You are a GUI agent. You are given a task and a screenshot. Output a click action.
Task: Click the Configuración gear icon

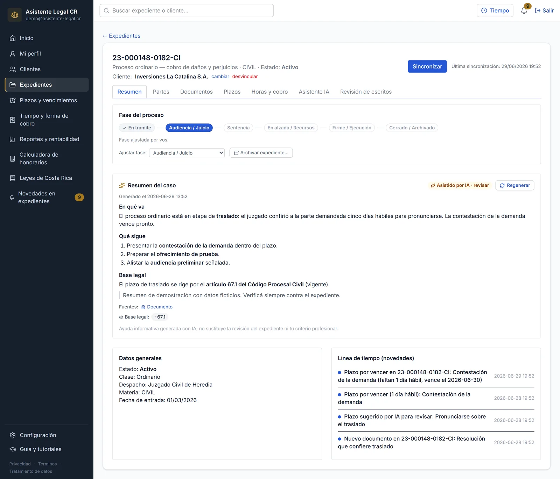[x=13, y=435]
